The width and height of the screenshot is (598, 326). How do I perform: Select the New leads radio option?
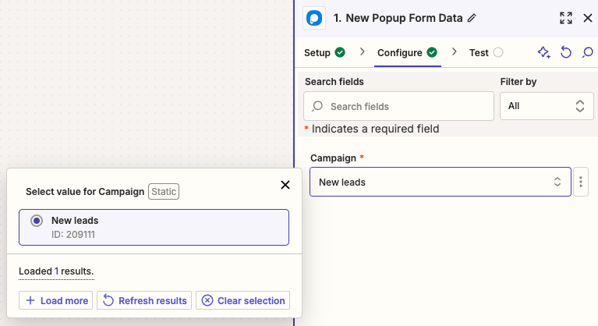(37, 221)
